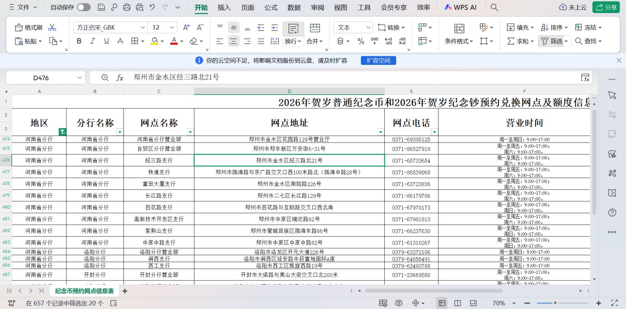This screenshot has height=309, width=626.
Task: Click the fill color yellow bucket
Action: coord(154,41)
